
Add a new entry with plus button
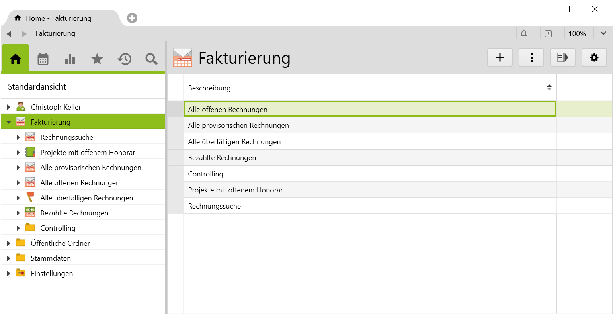500,58
